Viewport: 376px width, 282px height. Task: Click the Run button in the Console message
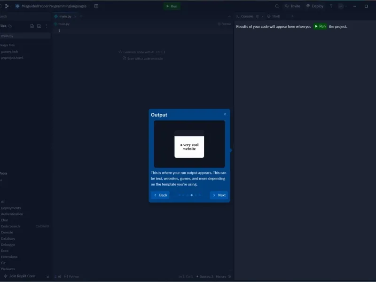pyautogui.click(x=320, y=26)
